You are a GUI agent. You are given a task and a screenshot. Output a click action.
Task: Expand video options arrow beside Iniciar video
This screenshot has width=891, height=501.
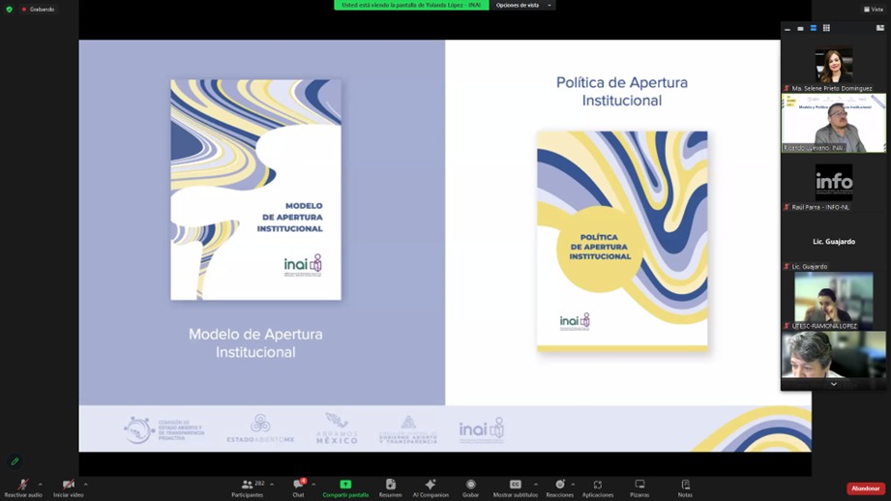[85, 485]
